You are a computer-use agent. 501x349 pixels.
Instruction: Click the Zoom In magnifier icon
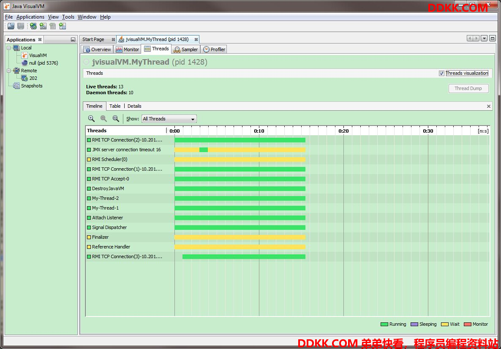[x=91, y=119]
